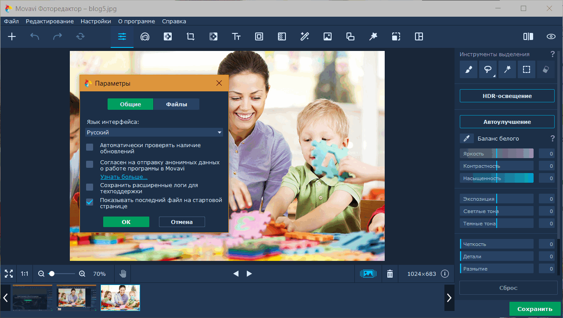Switch to the Файлы tab
563x318 pixels.
177,104
